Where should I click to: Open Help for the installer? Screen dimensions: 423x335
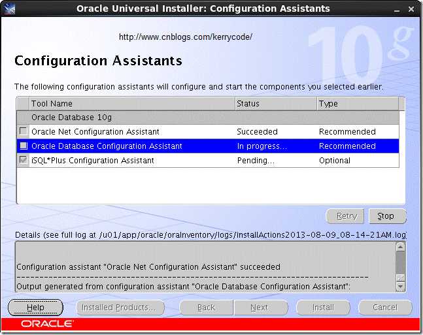click(36, 307)
